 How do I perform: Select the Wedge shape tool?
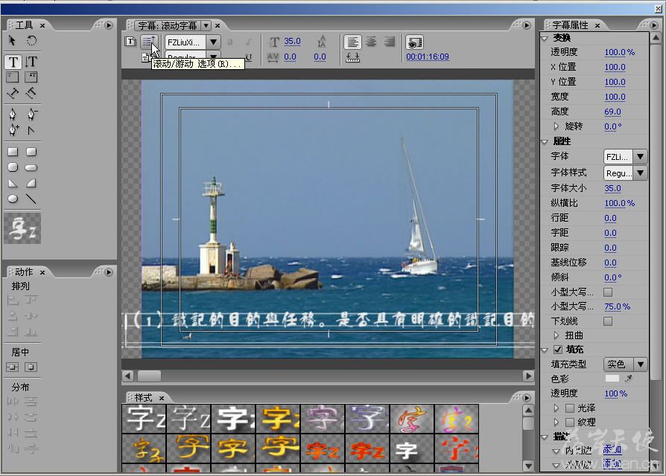pyautogui.click(x=13, y=183)
